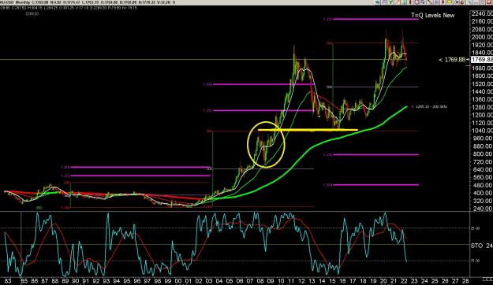Click the '< 1769.88' current price marker
Image resolution: width=493 pixels, height=285 pixels.
[x=452, y=59]
